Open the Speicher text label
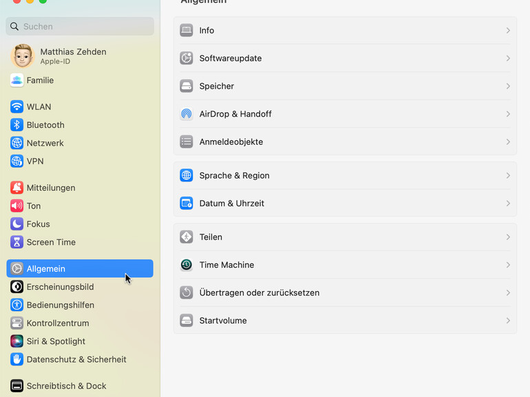530x397 pixels. click(217, 86)
